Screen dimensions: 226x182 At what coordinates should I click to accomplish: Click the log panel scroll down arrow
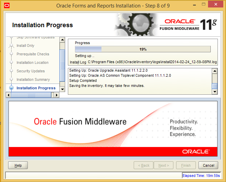(x=215, y=92)
